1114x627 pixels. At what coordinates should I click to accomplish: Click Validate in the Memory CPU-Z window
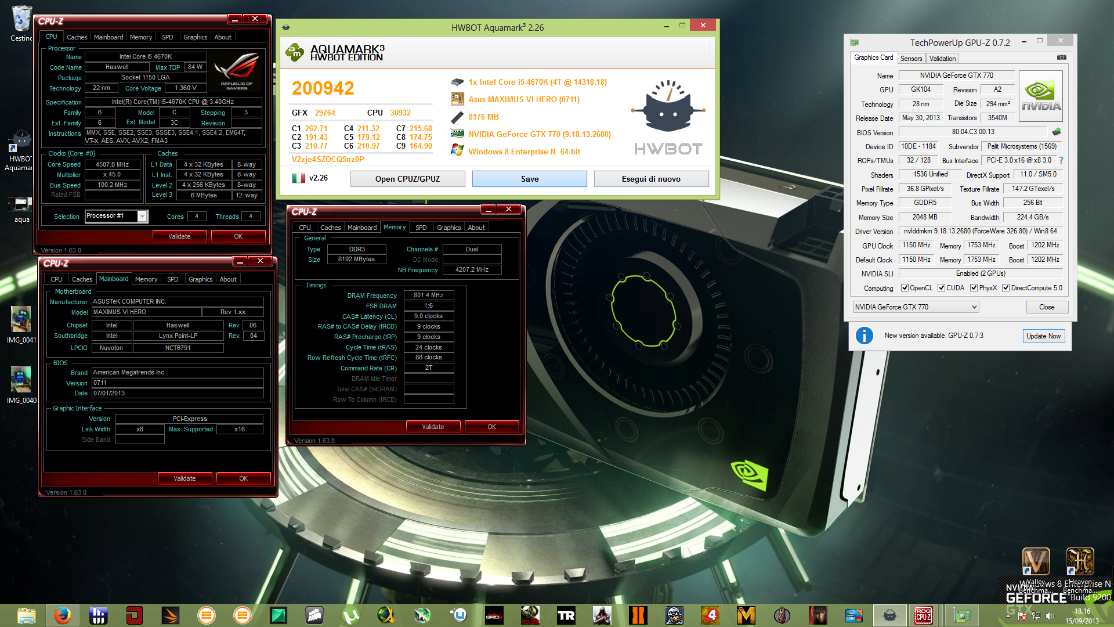point(433,427)
